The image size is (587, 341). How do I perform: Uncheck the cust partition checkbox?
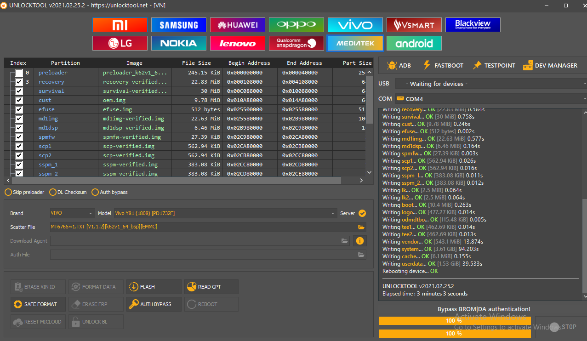click(x=19, y=100)
